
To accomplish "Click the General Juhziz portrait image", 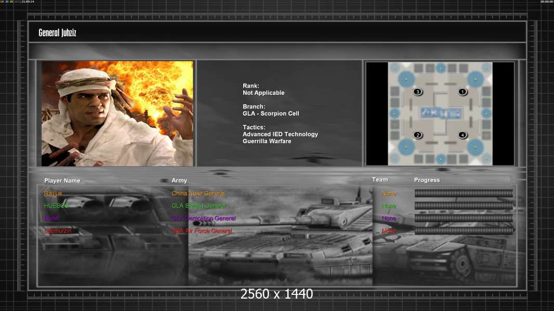I will (117, 114).
